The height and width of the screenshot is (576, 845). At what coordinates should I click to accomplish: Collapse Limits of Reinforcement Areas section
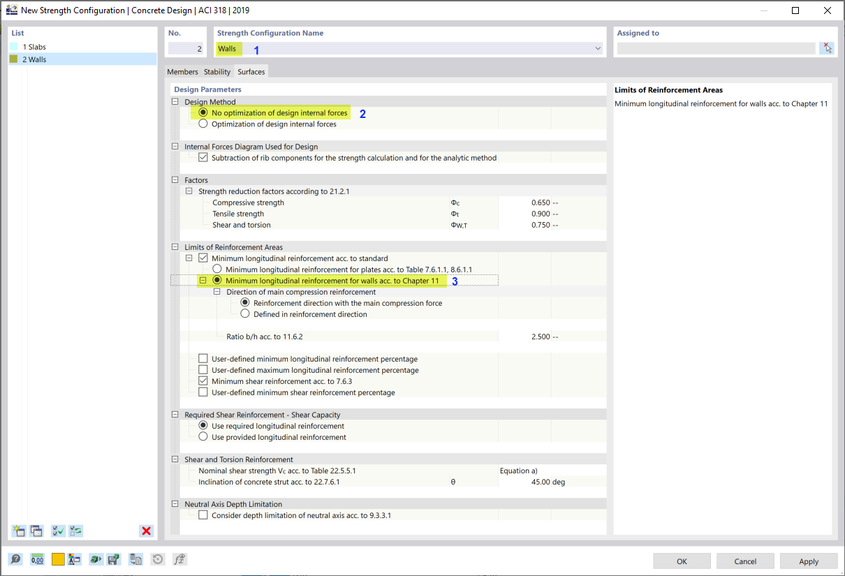point(175,246)
